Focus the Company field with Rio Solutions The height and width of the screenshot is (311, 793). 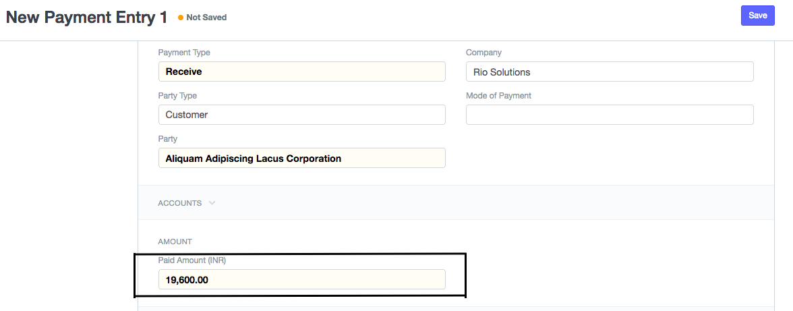pyautogui.click(x=609, y=72)
